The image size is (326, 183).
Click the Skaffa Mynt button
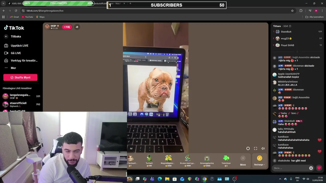point(20,78)
